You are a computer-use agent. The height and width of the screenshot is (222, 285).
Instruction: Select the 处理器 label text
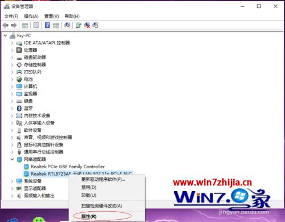coord(30,50)
